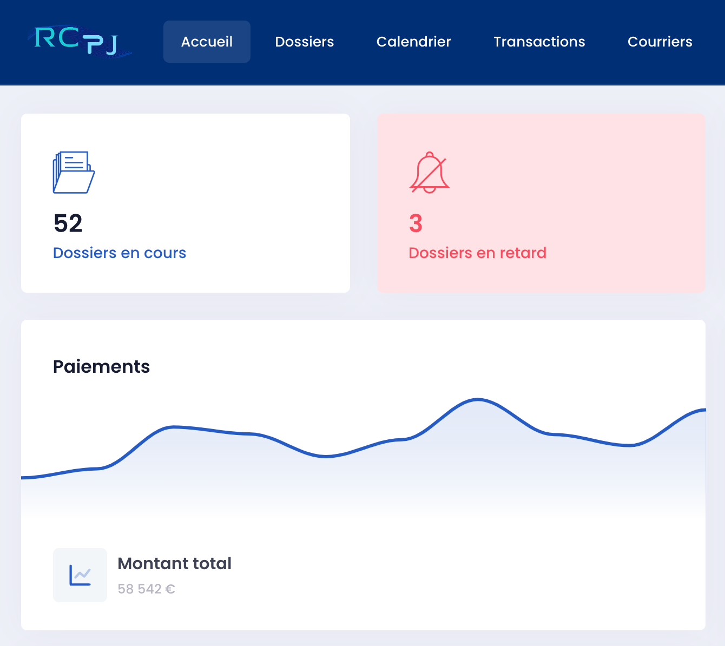Viewport: 725px width, 646px height.
Task: Open the Accueil tab
Action: [x=207, y=42]
